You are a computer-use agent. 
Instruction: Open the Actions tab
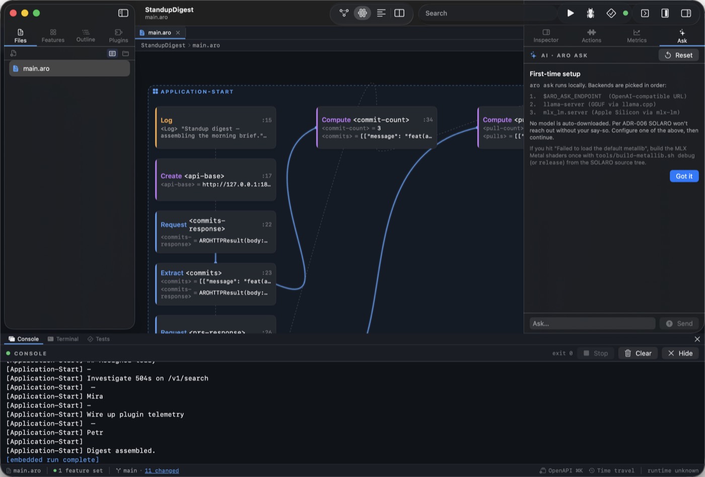click(591, 36)
